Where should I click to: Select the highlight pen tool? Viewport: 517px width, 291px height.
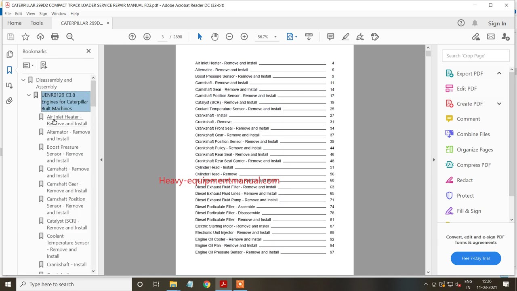pyautogui.click(x=345, y=37)
